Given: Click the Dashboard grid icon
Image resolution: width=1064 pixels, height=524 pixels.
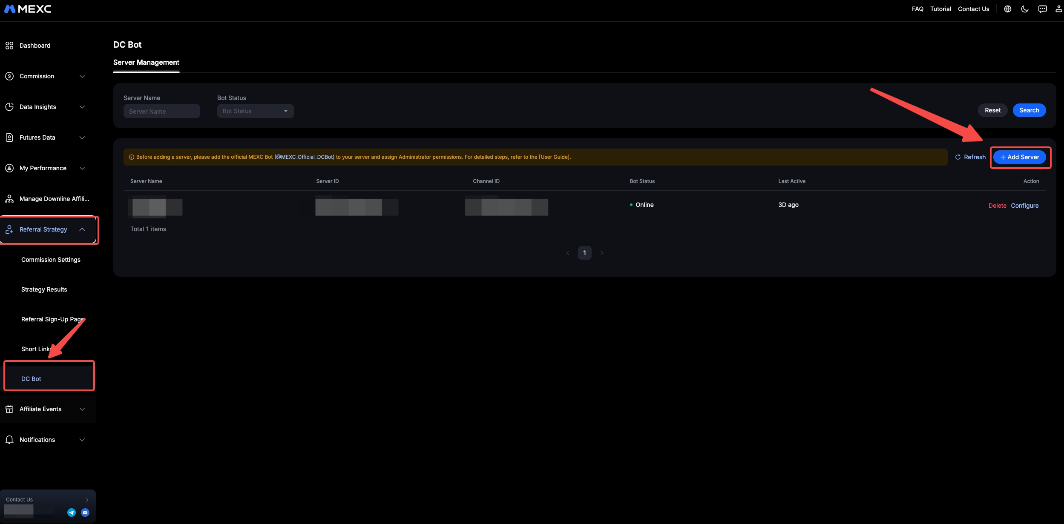Looking at the screenshot, I should (9, 46).
